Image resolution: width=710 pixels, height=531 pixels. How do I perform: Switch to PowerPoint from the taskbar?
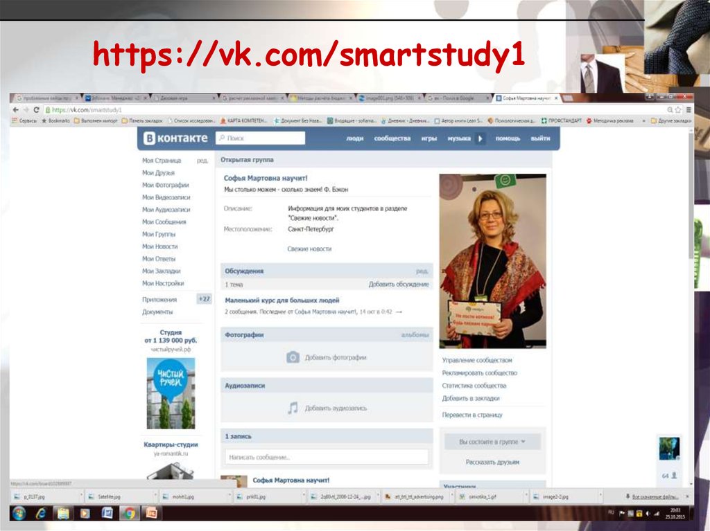151,514
